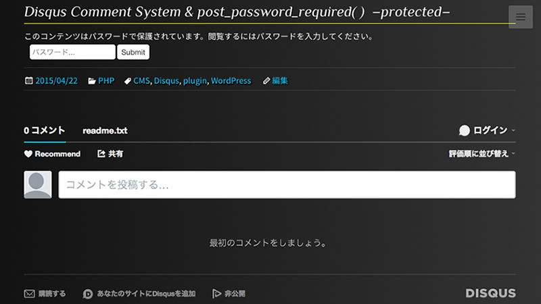Open the PHP category link
The height and width of the screenshot is (304, 541).
[106, 80]
